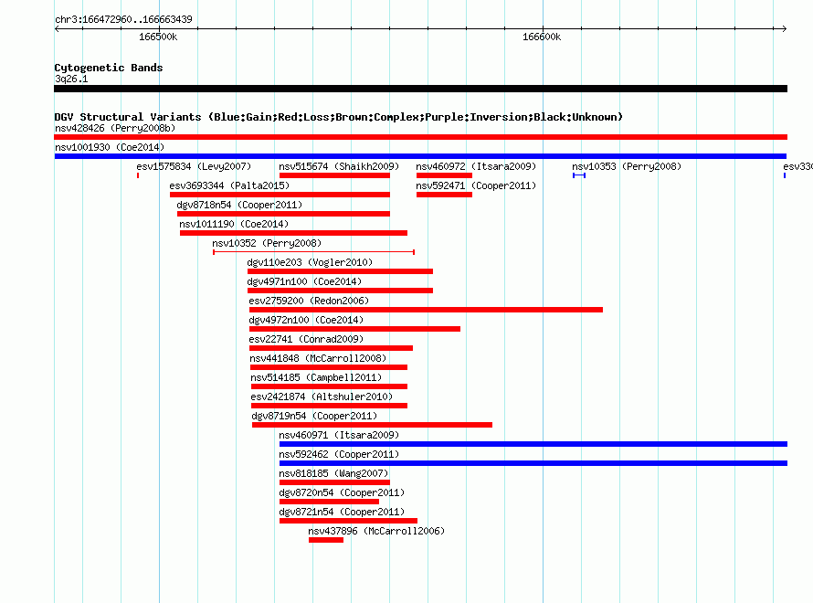Click the nsv428426 (Perry2008b) variant label
This screenshot has width=813, height=603.
coord(115,128)
